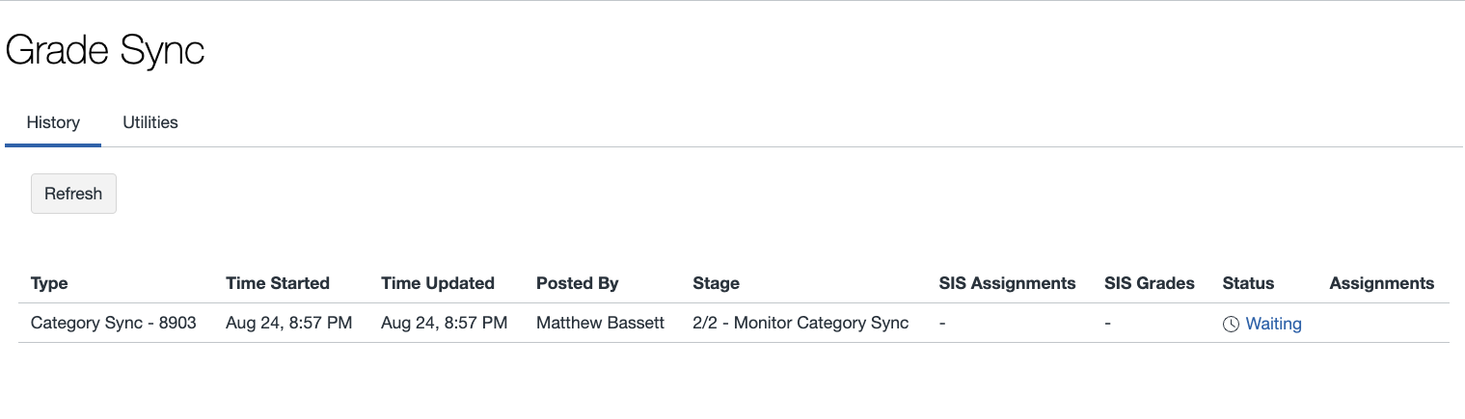Screen dimensions: 1465x419
Task: Click the Assignments column header
Action: click(x=1381, y=283)
